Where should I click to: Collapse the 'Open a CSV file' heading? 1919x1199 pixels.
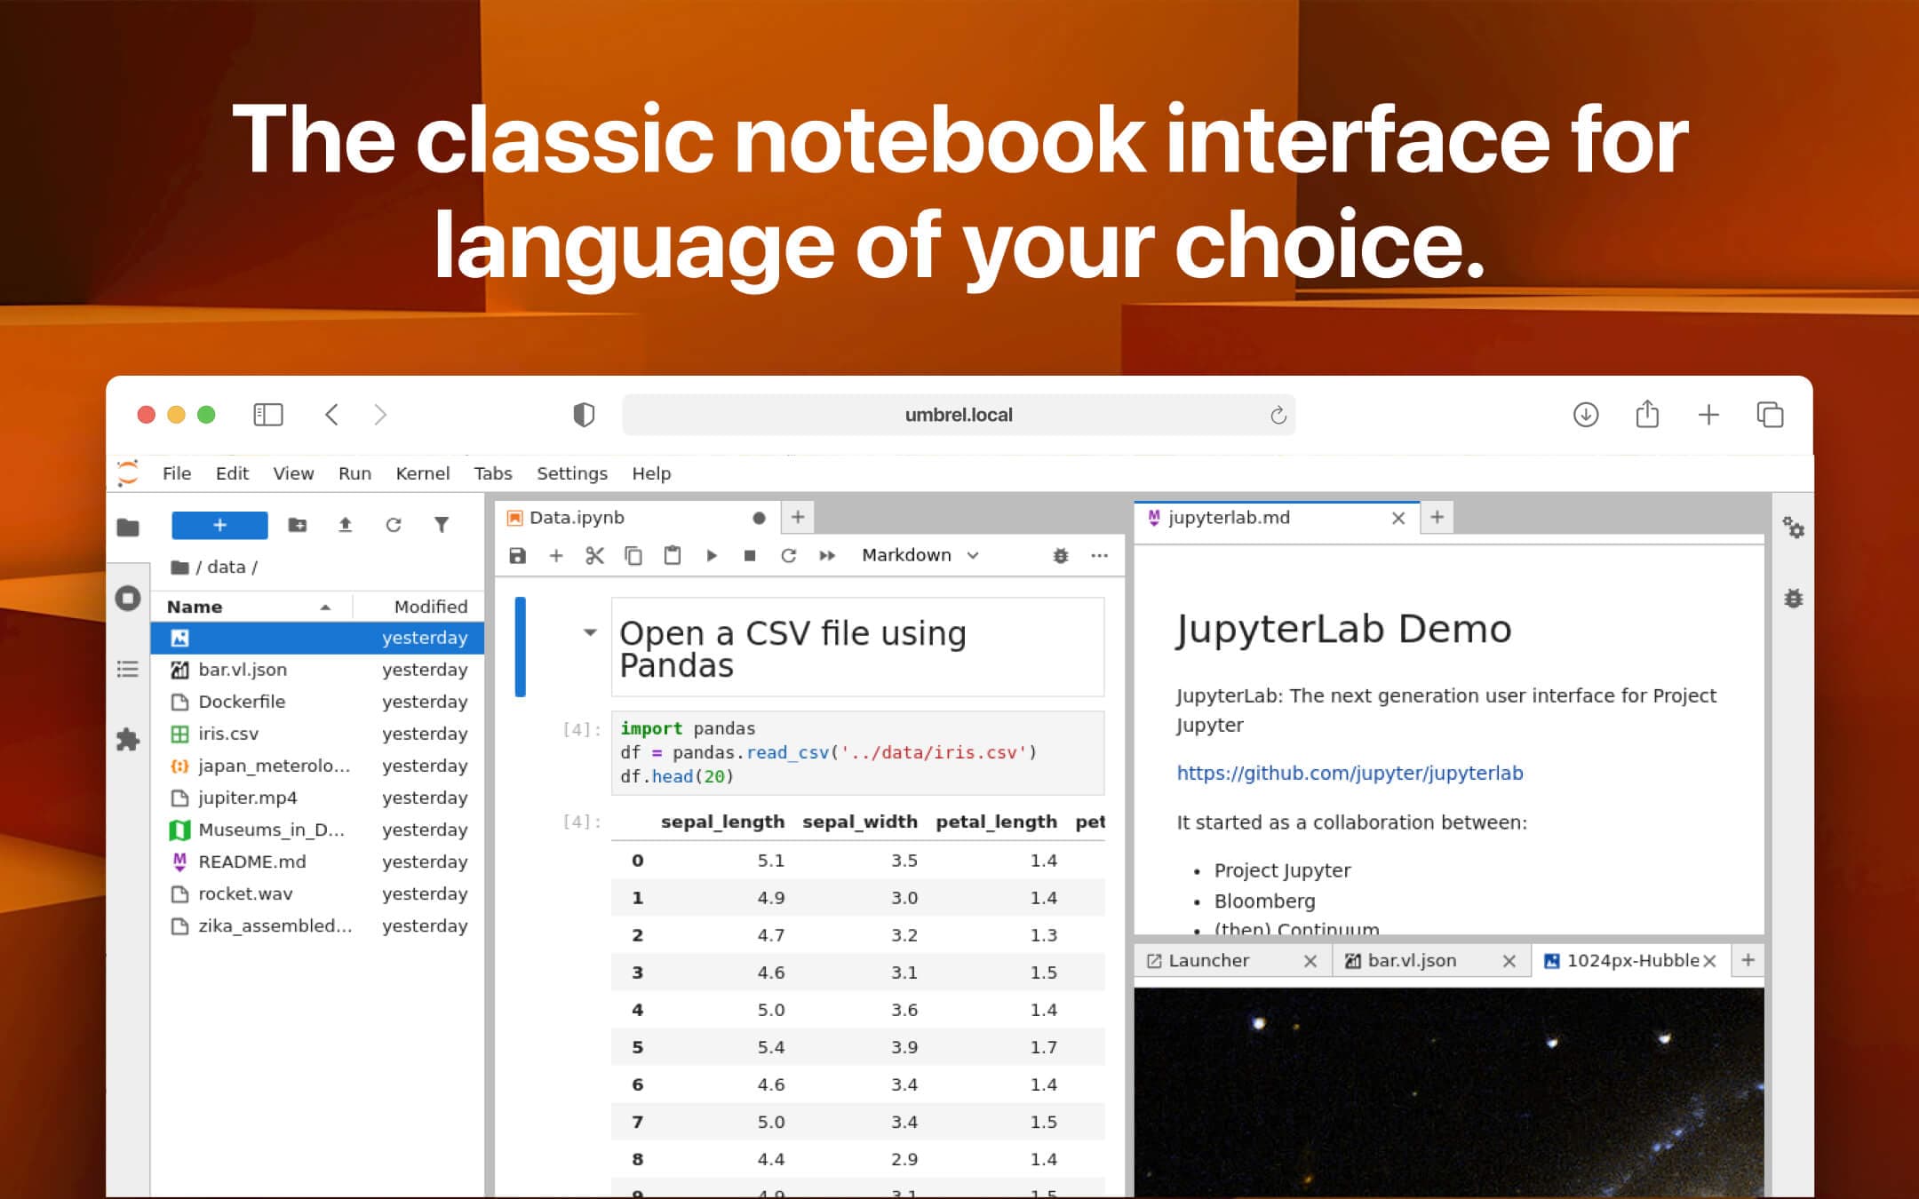click(588, 632)
